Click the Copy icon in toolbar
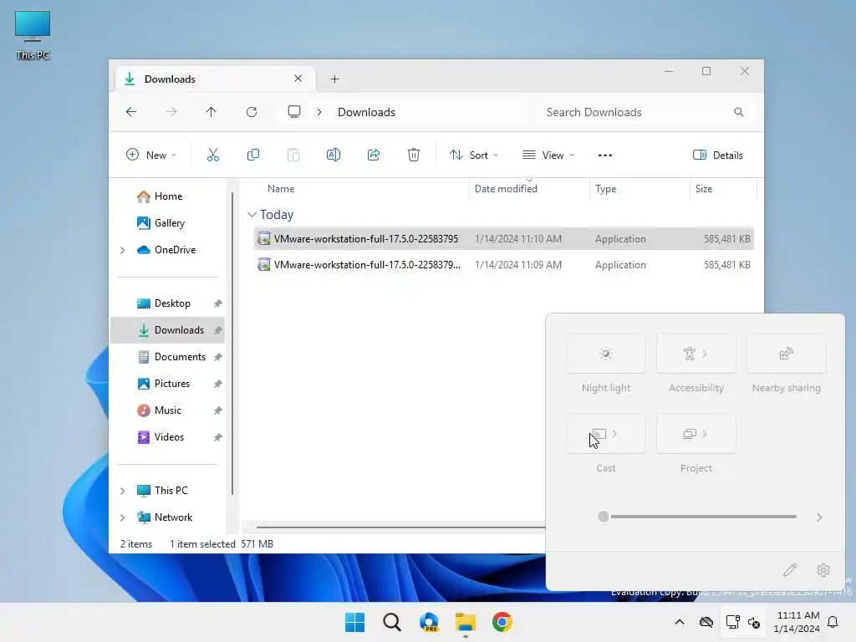 [252, 155]
